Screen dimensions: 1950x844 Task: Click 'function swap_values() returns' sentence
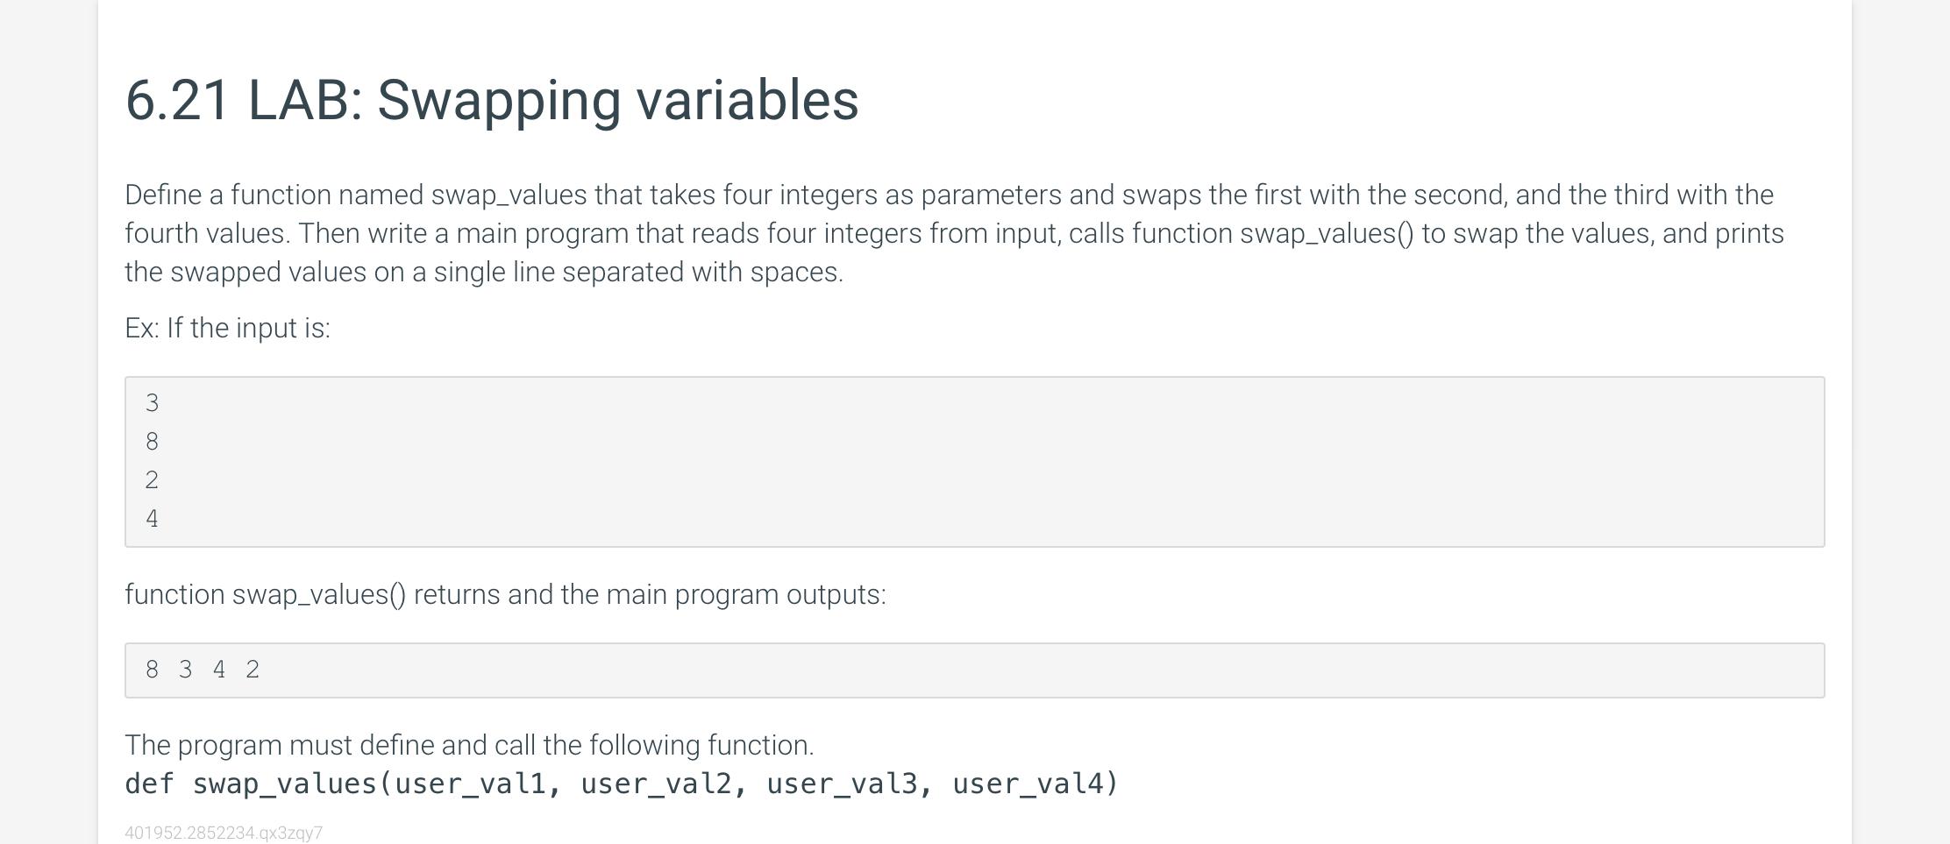coord(504,594)
